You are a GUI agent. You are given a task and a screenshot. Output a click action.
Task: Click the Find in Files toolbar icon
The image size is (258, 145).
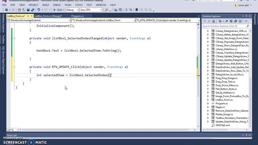[x=106, y=10]
